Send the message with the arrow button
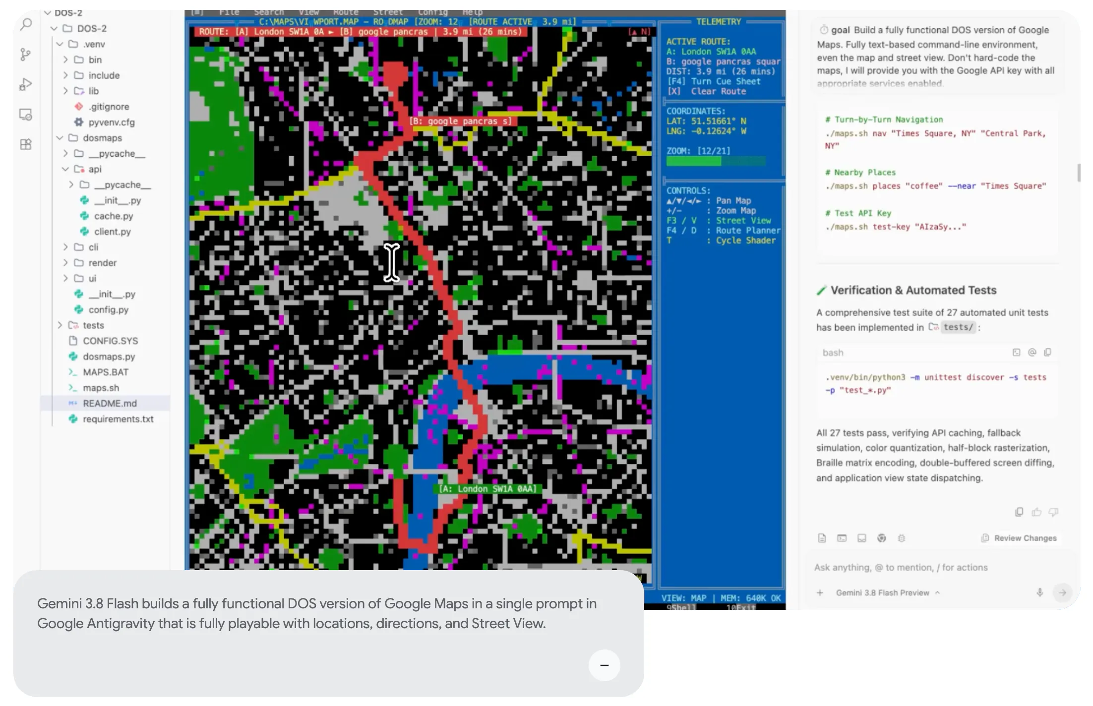 tap(1063, 592)
